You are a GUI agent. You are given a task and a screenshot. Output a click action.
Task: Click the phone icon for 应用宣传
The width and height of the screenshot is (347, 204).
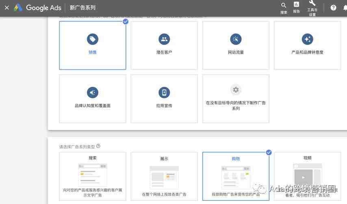164,92
